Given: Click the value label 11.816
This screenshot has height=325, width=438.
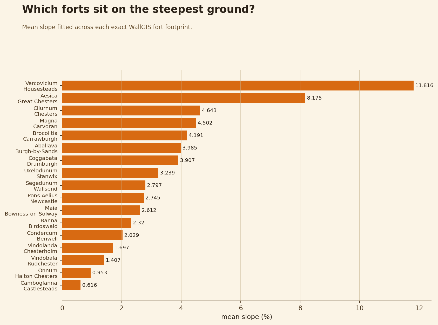Looking at the screenshot, I should click(x=424, y=86).
